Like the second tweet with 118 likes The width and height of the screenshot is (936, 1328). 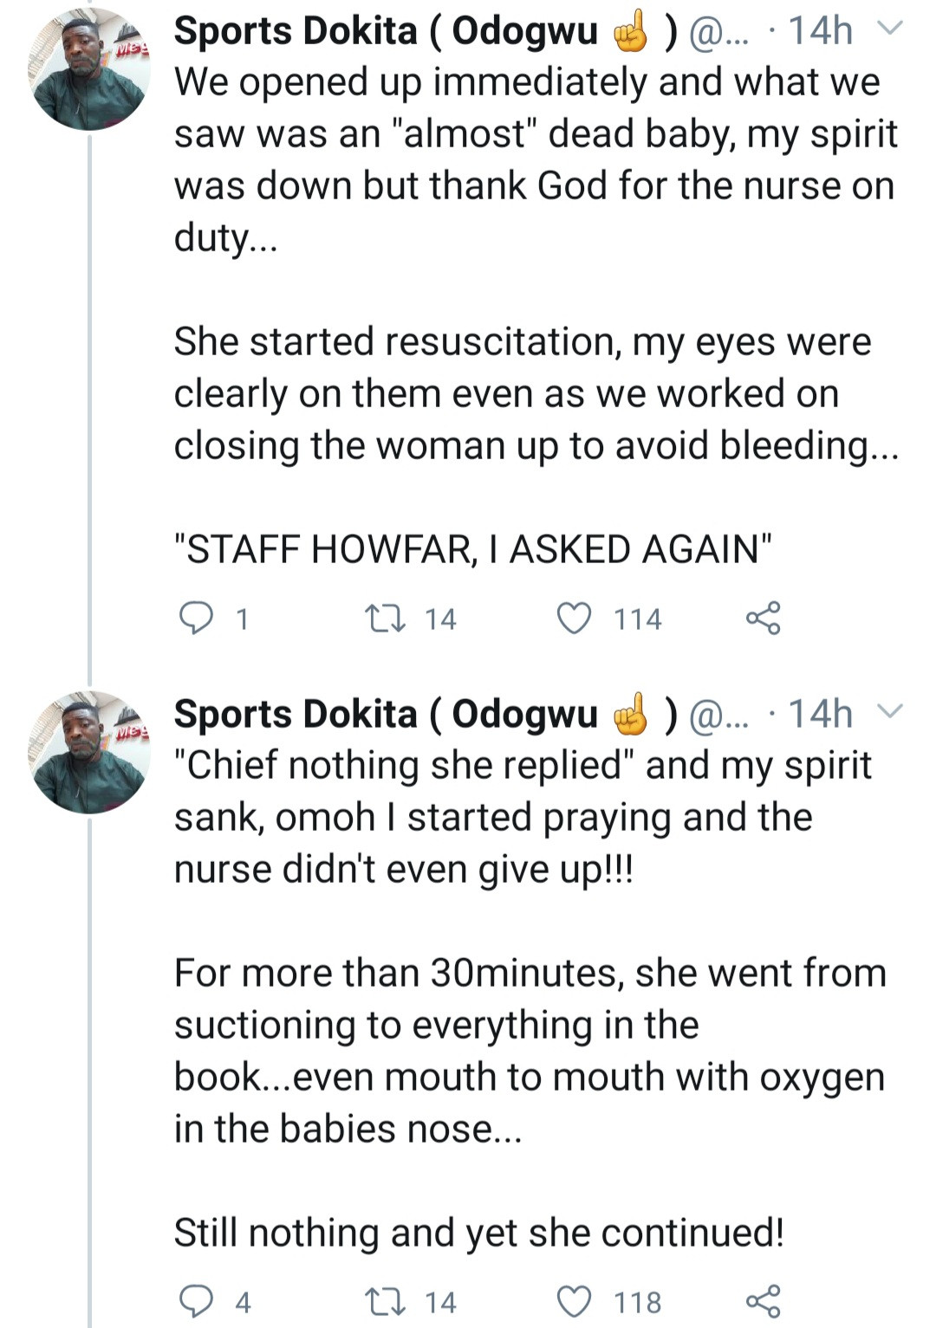pos(574,1301)
